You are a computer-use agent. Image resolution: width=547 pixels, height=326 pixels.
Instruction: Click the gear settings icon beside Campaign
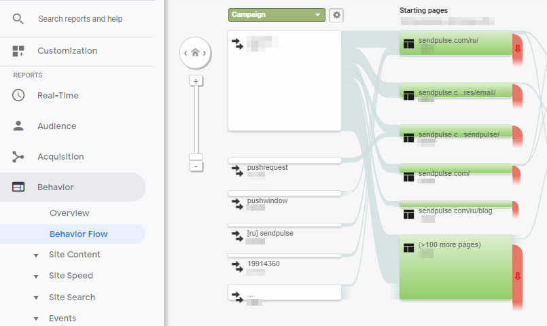[x=336, y=15]
